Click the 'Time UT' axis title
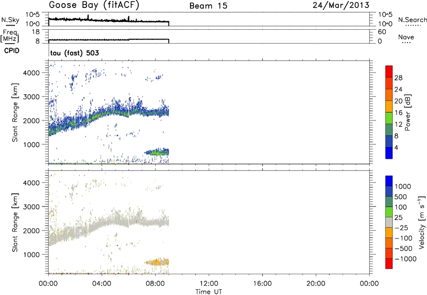The width and height of the screenshot is (427, 295). (x=209, y=292)
